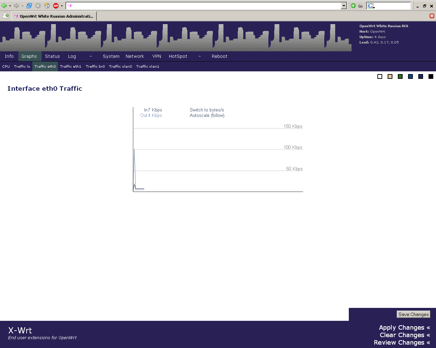Click the grey Stop loading icon
Image resolution: width=436 pixels, height=348 pixels.
tap(38, 6)
